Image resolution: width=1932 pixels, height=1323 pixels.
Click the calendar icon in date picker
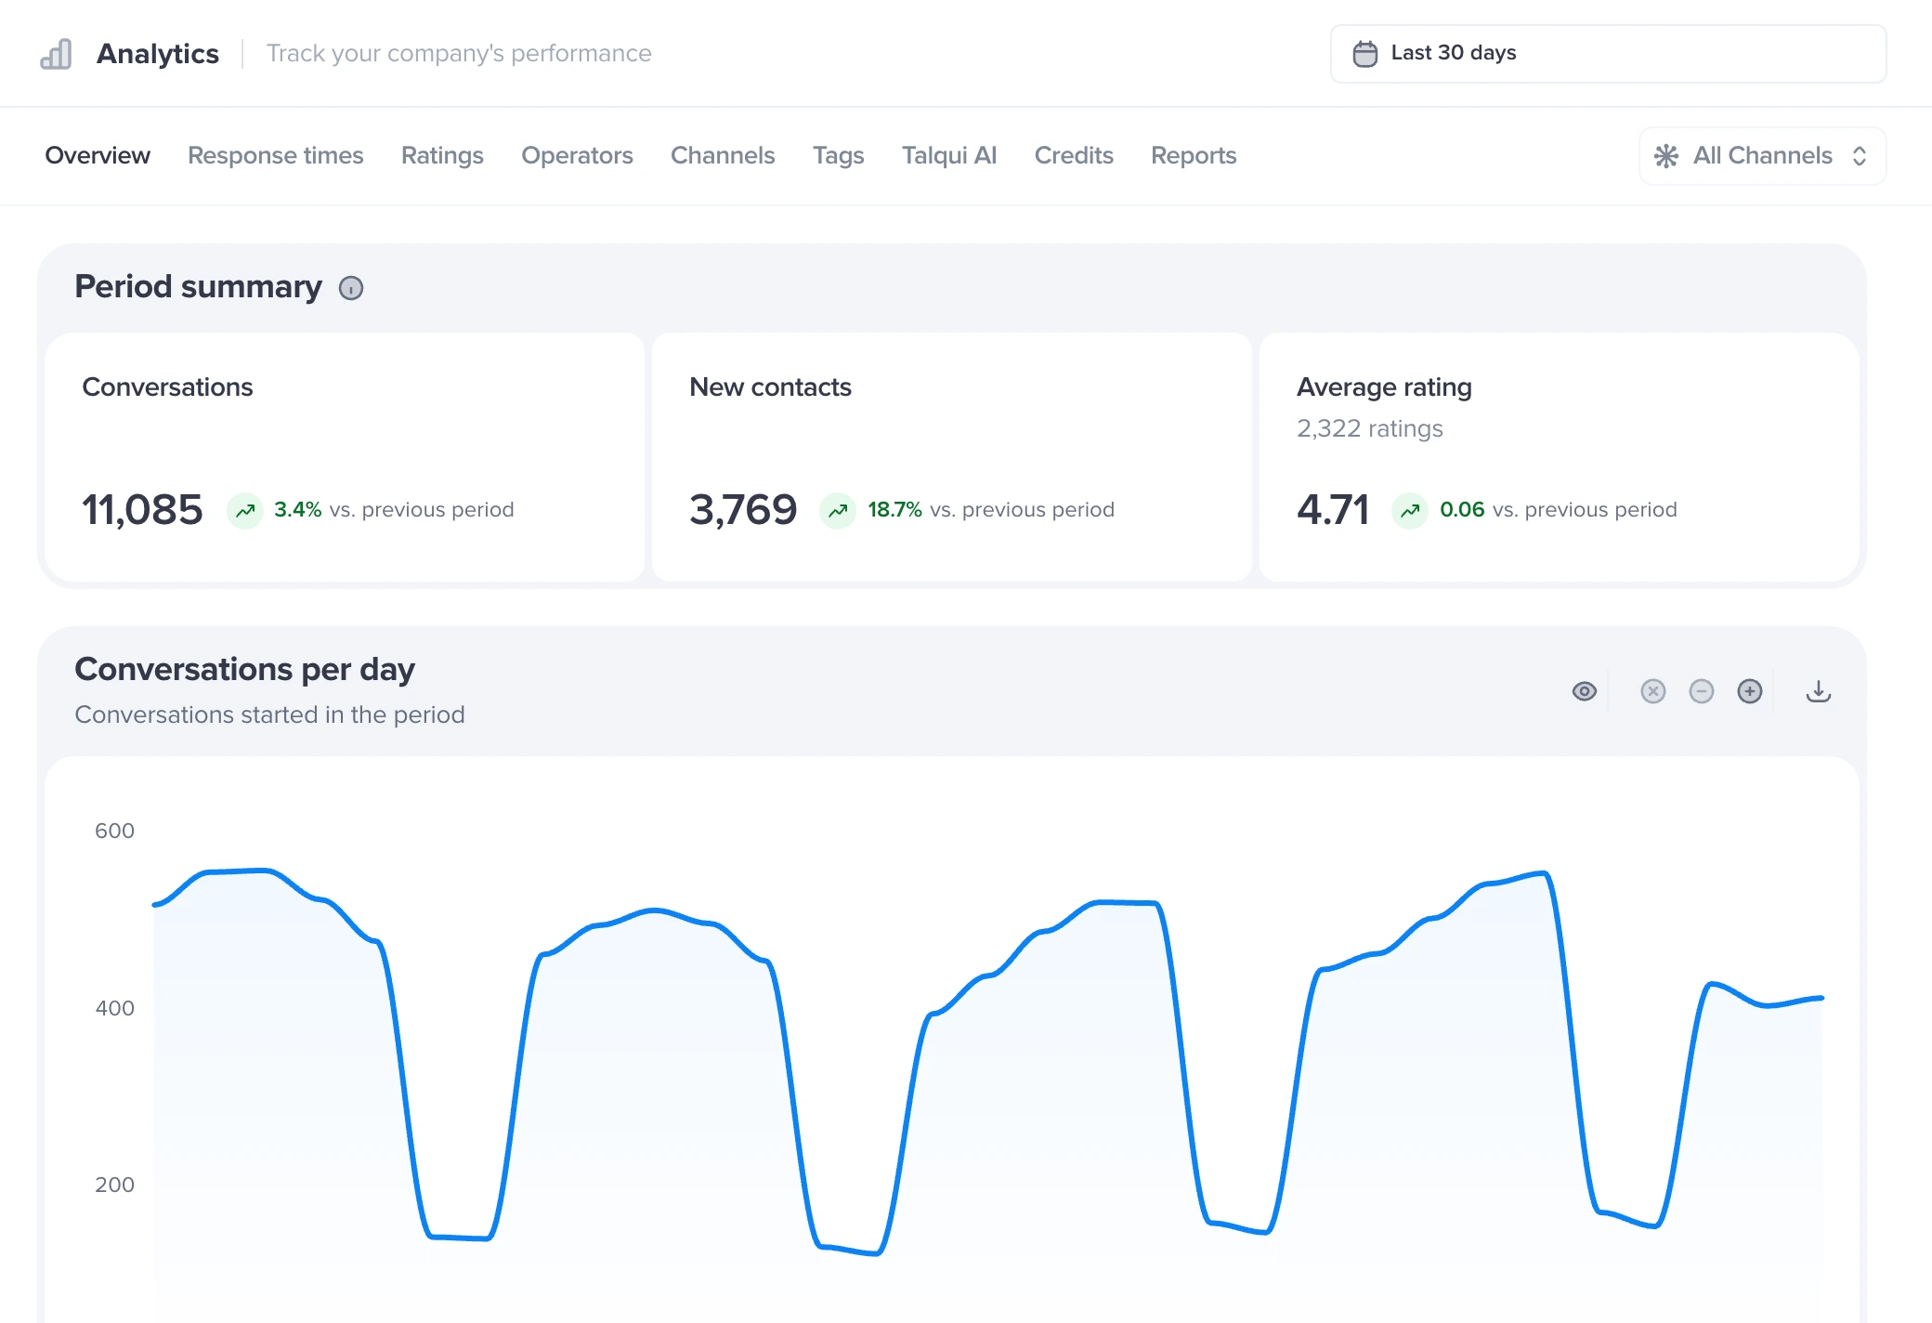[1364, 54]
